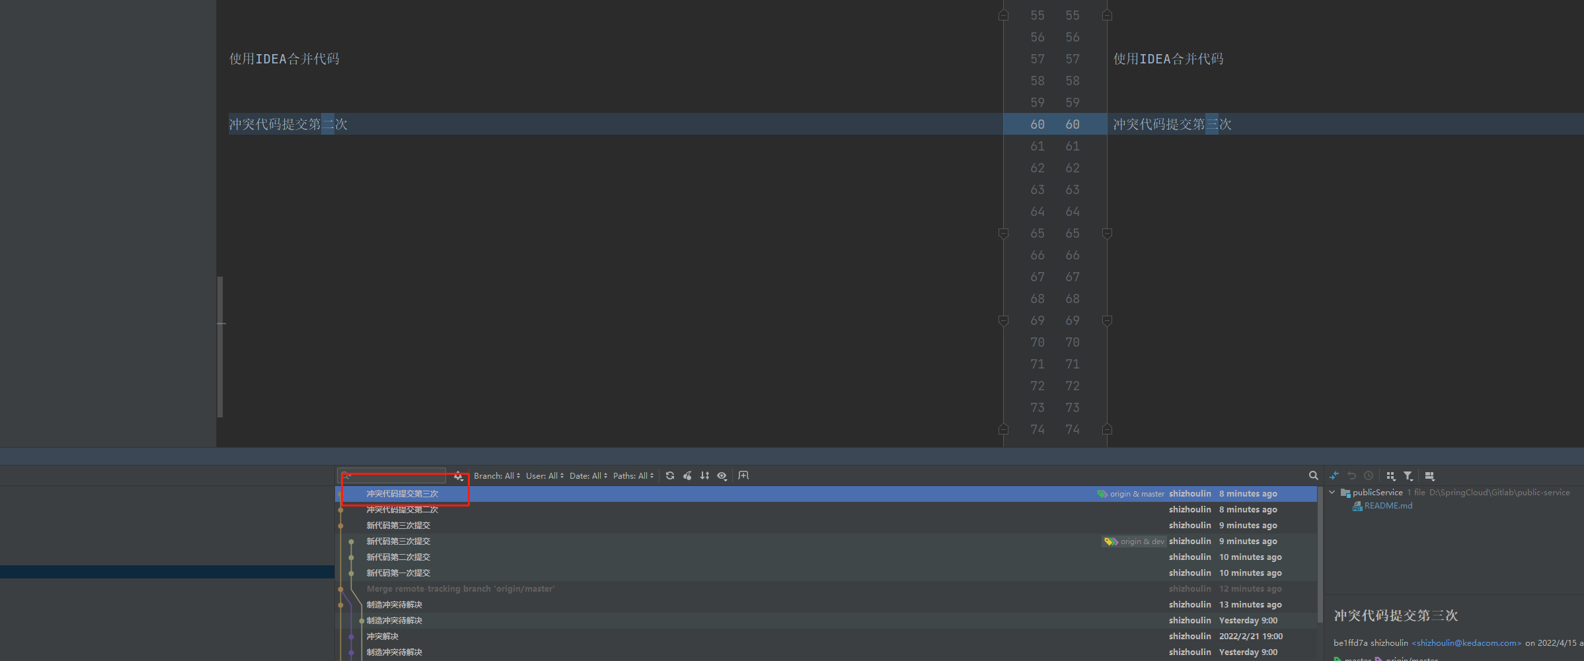Toggle fold marker at line 65, left gutter
The width and height of the screenshot is (1584, 661).
[1003, 233]
